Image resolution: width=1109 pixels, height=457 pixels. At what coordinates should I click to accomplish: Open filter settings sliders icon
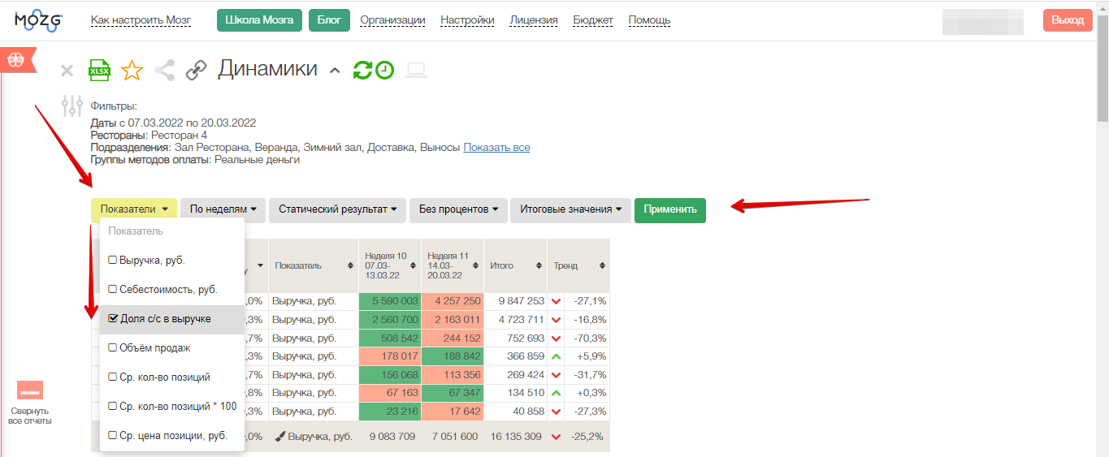pos(72,106)
